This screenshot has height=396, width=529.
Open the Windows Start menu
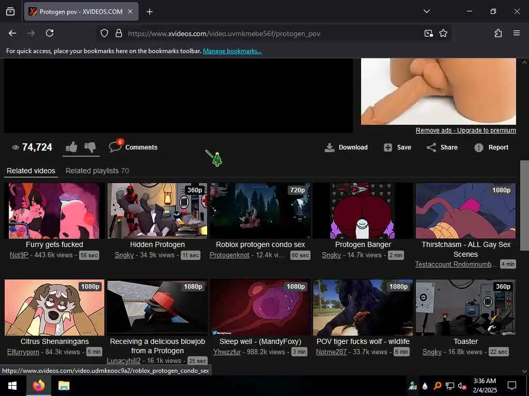(x=12, y=386)
